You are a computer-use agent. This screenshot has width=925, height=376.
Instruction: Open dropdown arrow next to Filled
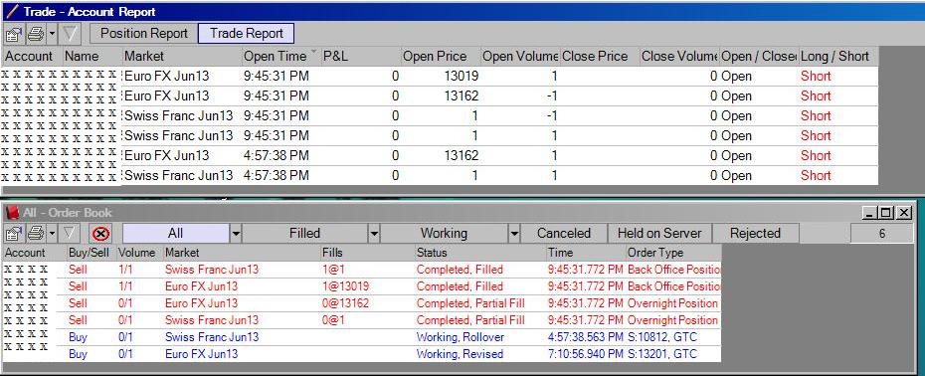(374, 234)
